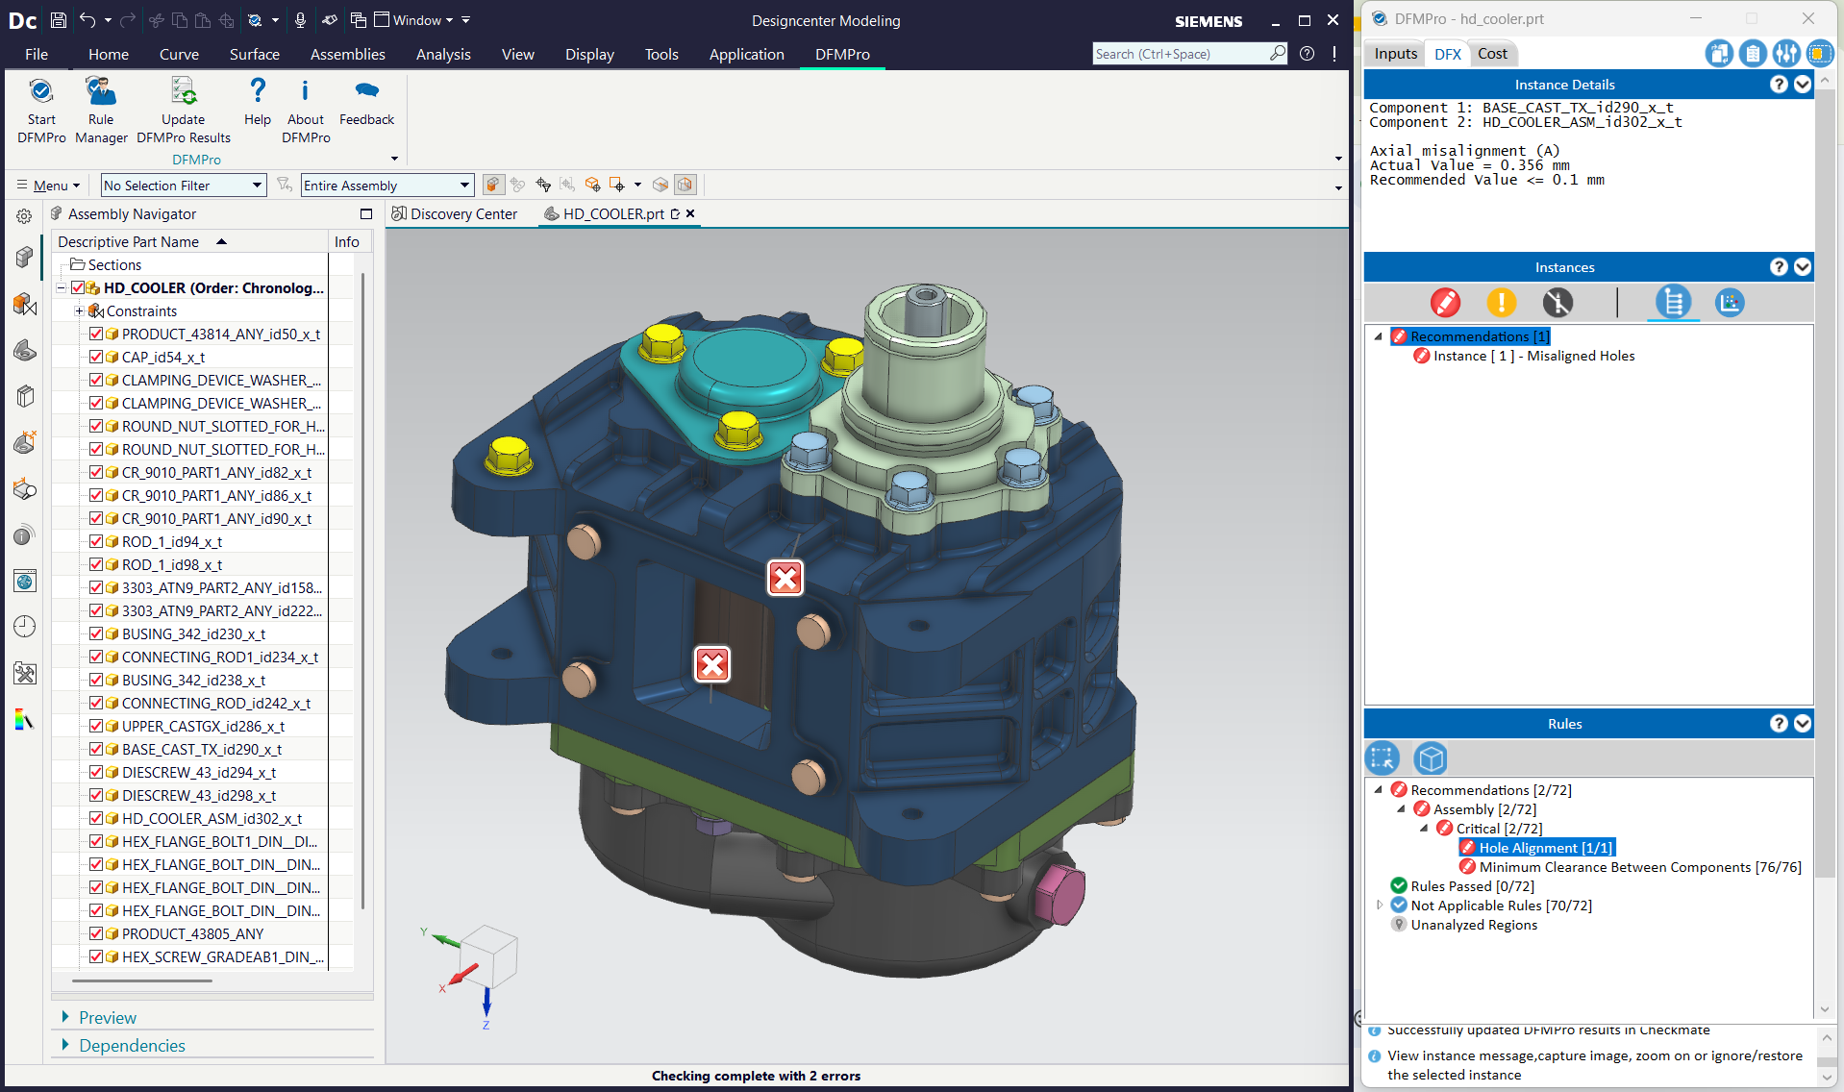Close the HD_COOLER.prt tab

[690, 214]
